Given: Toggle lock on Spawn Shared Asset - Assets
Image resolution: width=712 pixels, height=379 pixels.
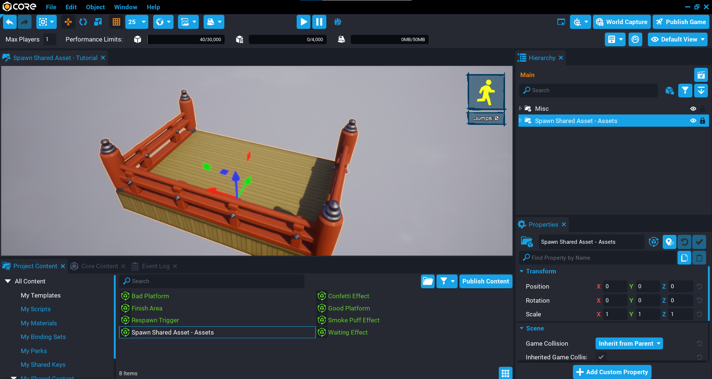Looking at the screenshot, I should point(702,121).
